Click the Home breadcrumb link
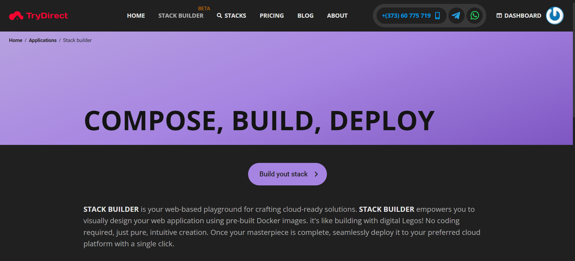This screenshot has width=575, height=261. 16,40
